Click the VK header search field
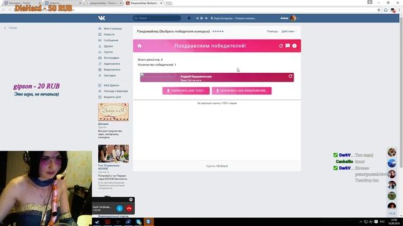Image resolution: width=403 pixels, height=226 pixels. tap(157, 18)
